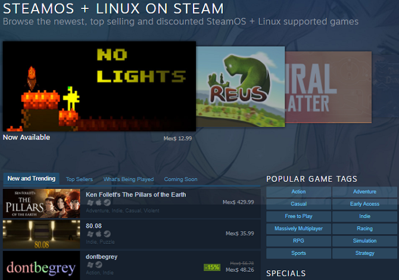Screen dimensions: 399x280
Task: Select New and Trending tab
Action: point(32,179)
